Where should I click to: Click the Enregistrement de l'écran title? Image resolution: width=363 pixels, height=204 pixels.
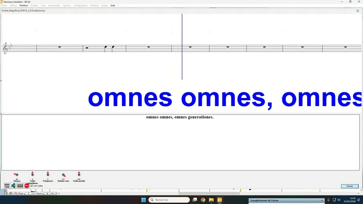click(264, 200)
